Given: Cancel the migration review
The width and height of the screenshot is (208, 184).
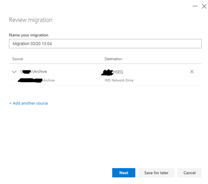Looking at the screenshot, I should pos(189,173).
